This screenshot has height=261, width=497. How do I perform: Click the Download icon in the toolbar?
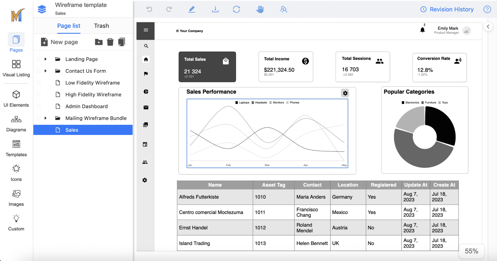[215, 9]
